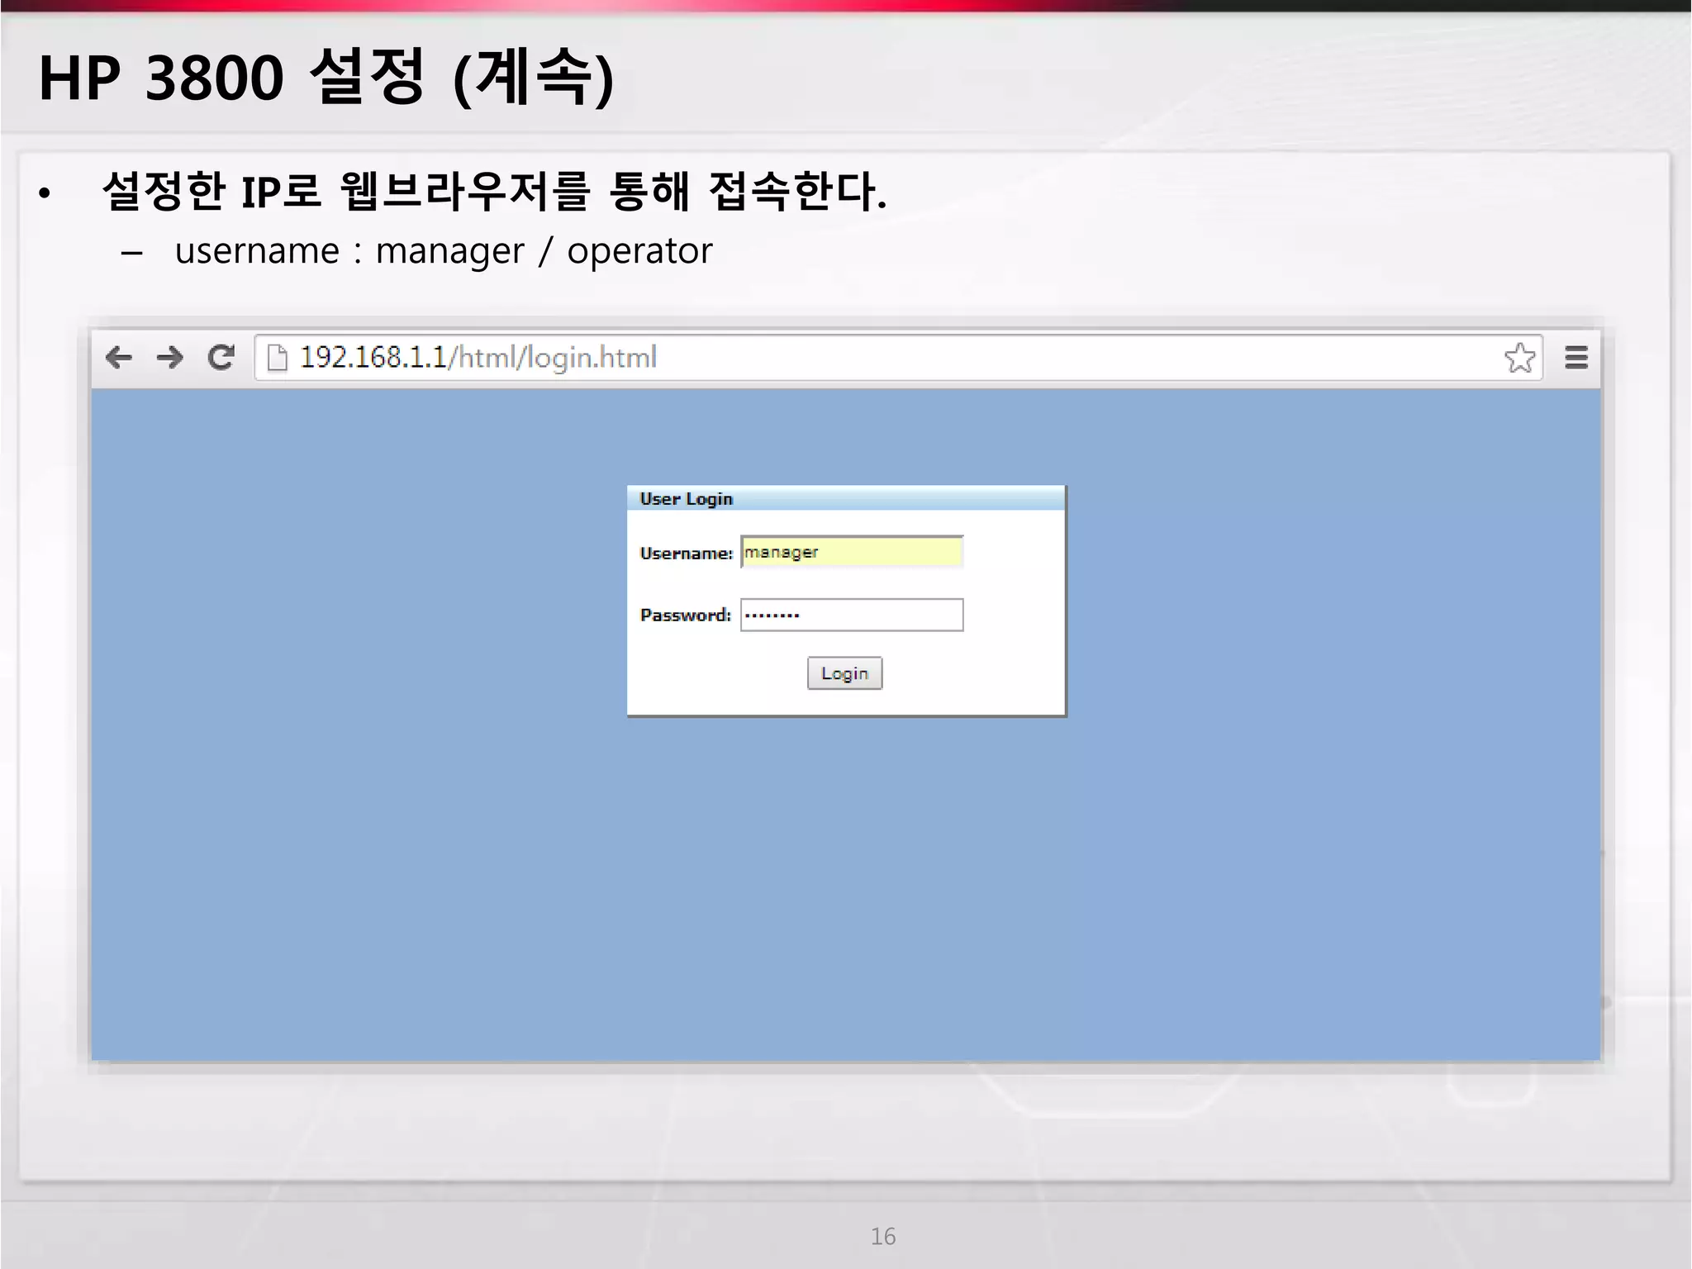Bookmark the page with the star icon
Image resolution: width=1692 pixels, height=1269 pixels.
coord(1519,358)
